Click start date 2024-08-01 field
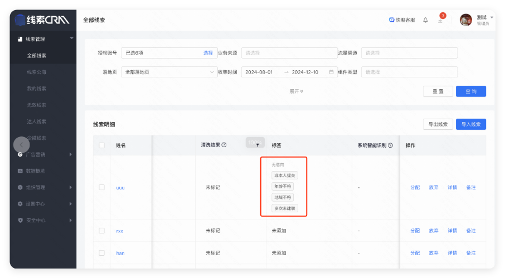 (259, 72)
